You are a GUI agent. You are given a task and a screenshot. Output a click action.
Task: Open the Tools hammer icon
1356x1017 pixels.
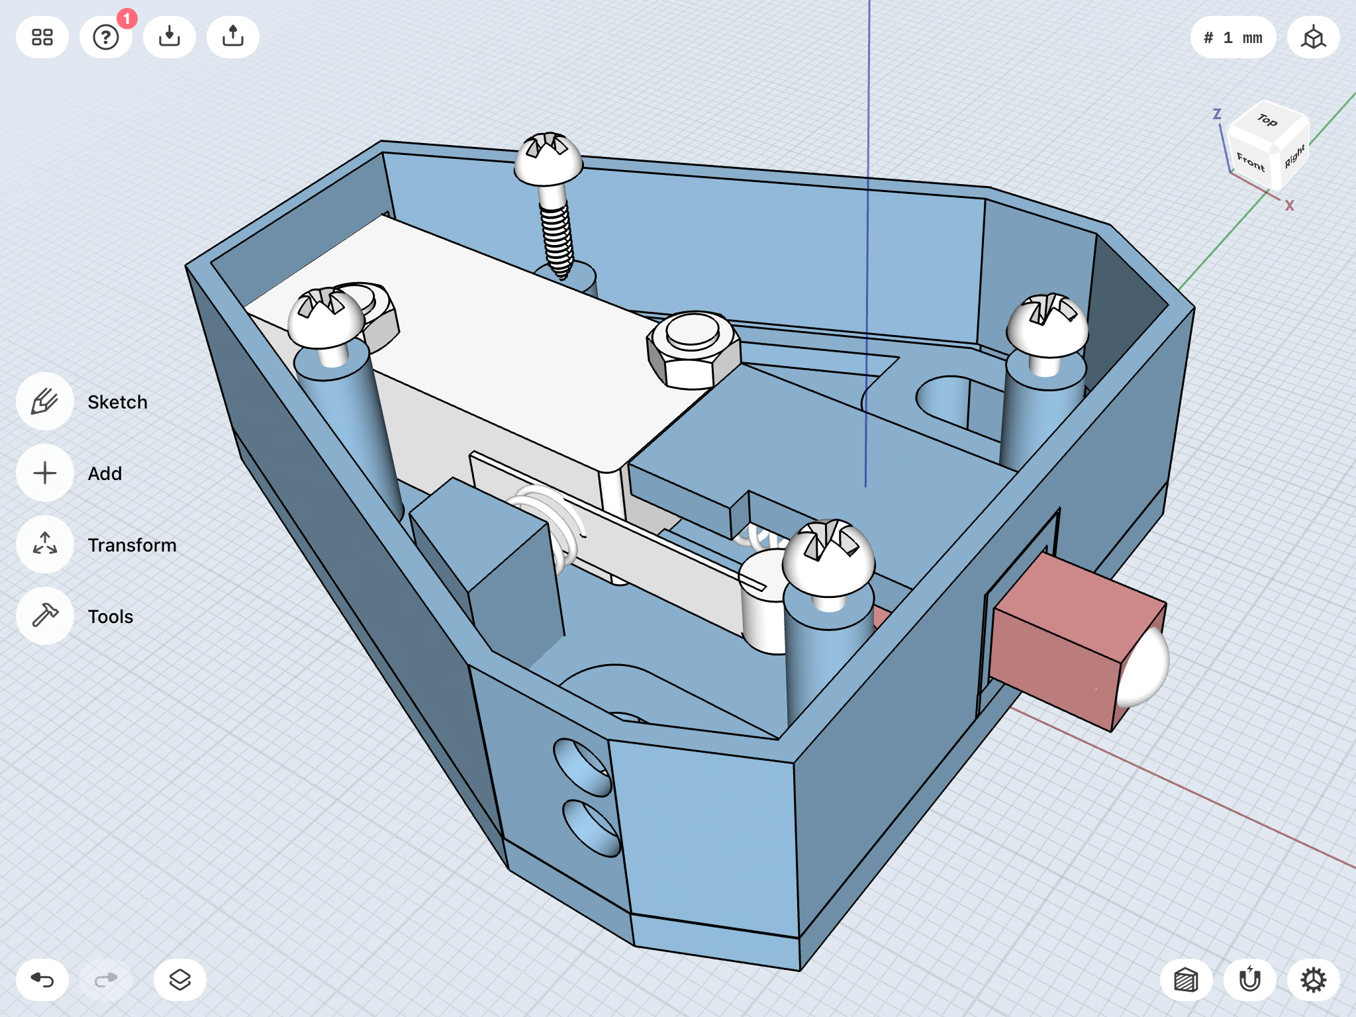click(x=45, y=616)
